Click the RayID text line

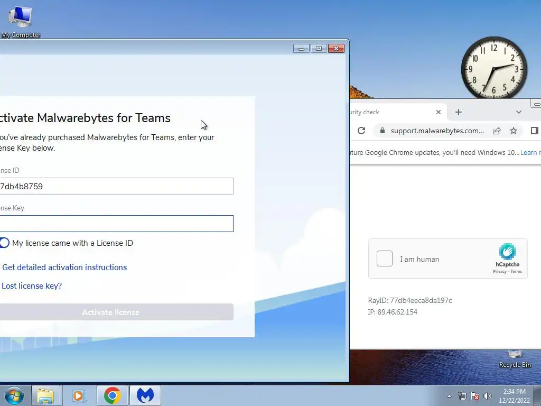(410, 300)
